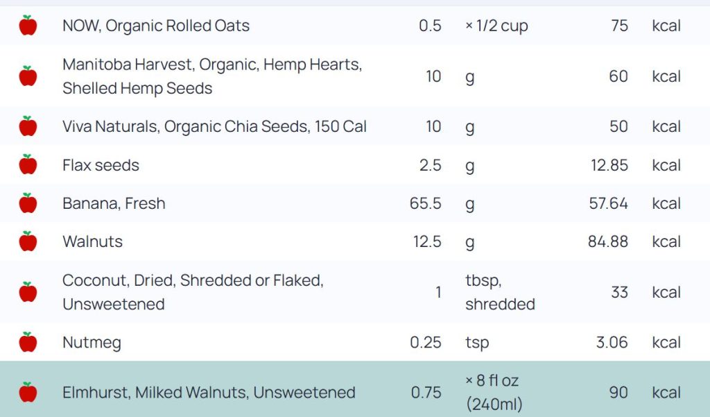Edit the Walnuts amount of 12.5
Image resolution: width=710 pixels, height=417 pixels.
[x=427, y=241]
